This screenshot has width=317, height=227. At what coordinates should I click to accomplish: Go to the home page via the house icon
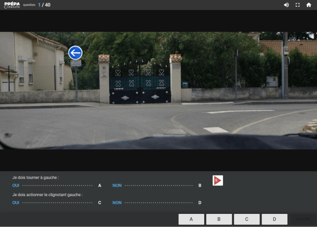point(309,5)
